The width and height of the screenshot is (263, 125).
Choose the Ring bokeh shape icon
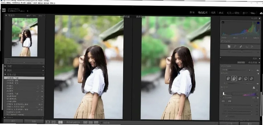(x=246, y=78)
